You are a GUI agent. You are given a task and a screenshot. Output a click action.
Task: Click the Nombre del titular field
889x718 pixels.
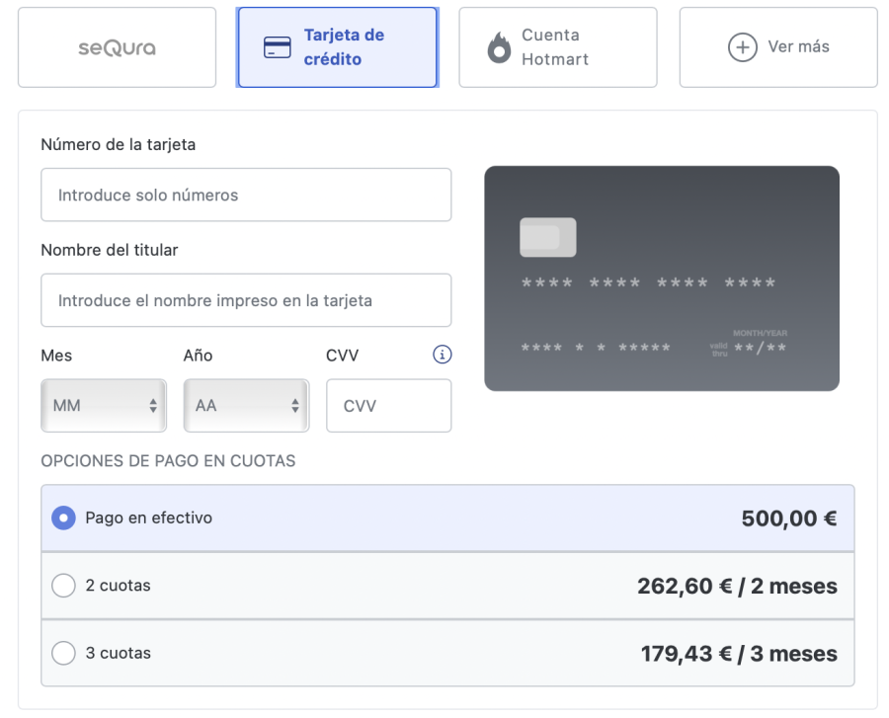pos(245,300)
